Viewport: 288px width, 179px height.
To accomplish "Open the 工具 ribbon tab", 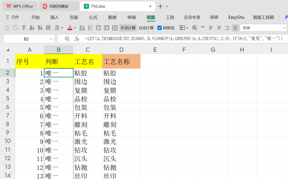I will [170, 17].
